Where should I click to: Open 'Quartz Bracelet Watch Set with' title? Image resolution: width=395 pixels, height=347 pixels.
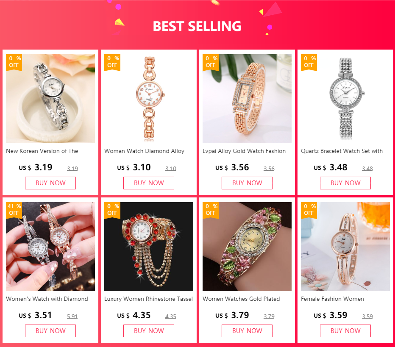(342, 151)
